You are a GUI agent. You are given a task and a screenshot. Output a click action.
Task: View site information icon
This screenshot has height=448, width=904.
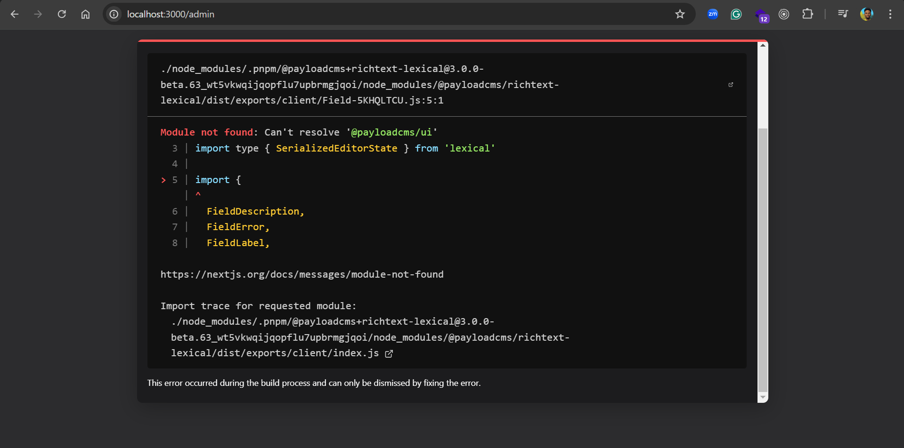[114, 14]
